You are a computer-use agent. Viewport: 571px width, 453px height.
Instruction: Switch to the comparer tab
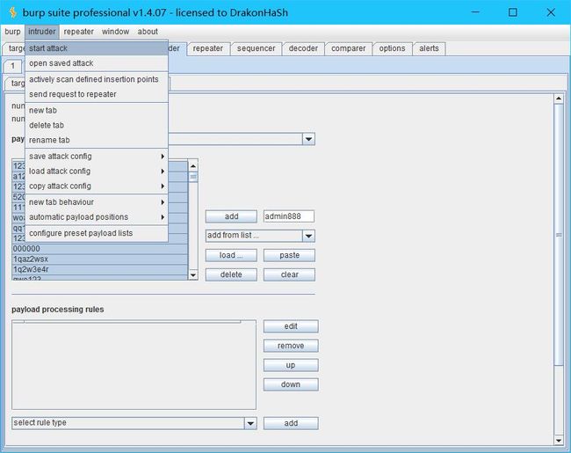coord(348,48)
